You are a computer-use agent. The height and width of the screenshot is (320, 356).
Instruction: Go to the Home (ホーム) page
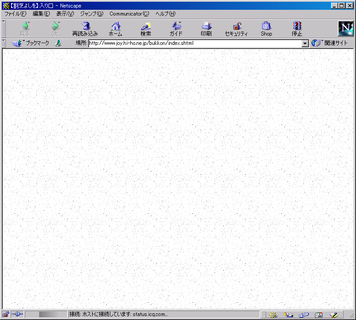click(115, 29)
